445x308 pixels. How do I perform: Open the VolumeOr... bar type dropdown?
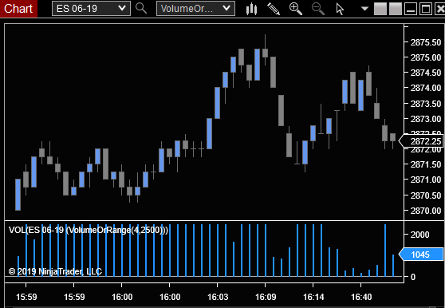(195, 8)
